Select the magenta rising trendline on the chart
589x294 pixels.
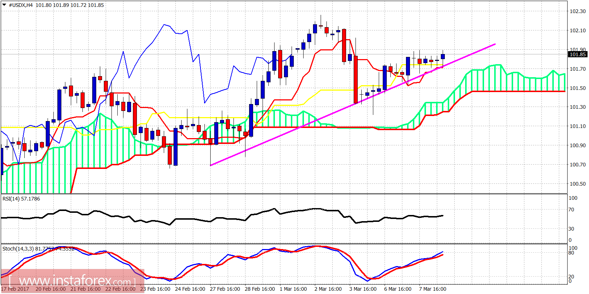coord(353,105)
